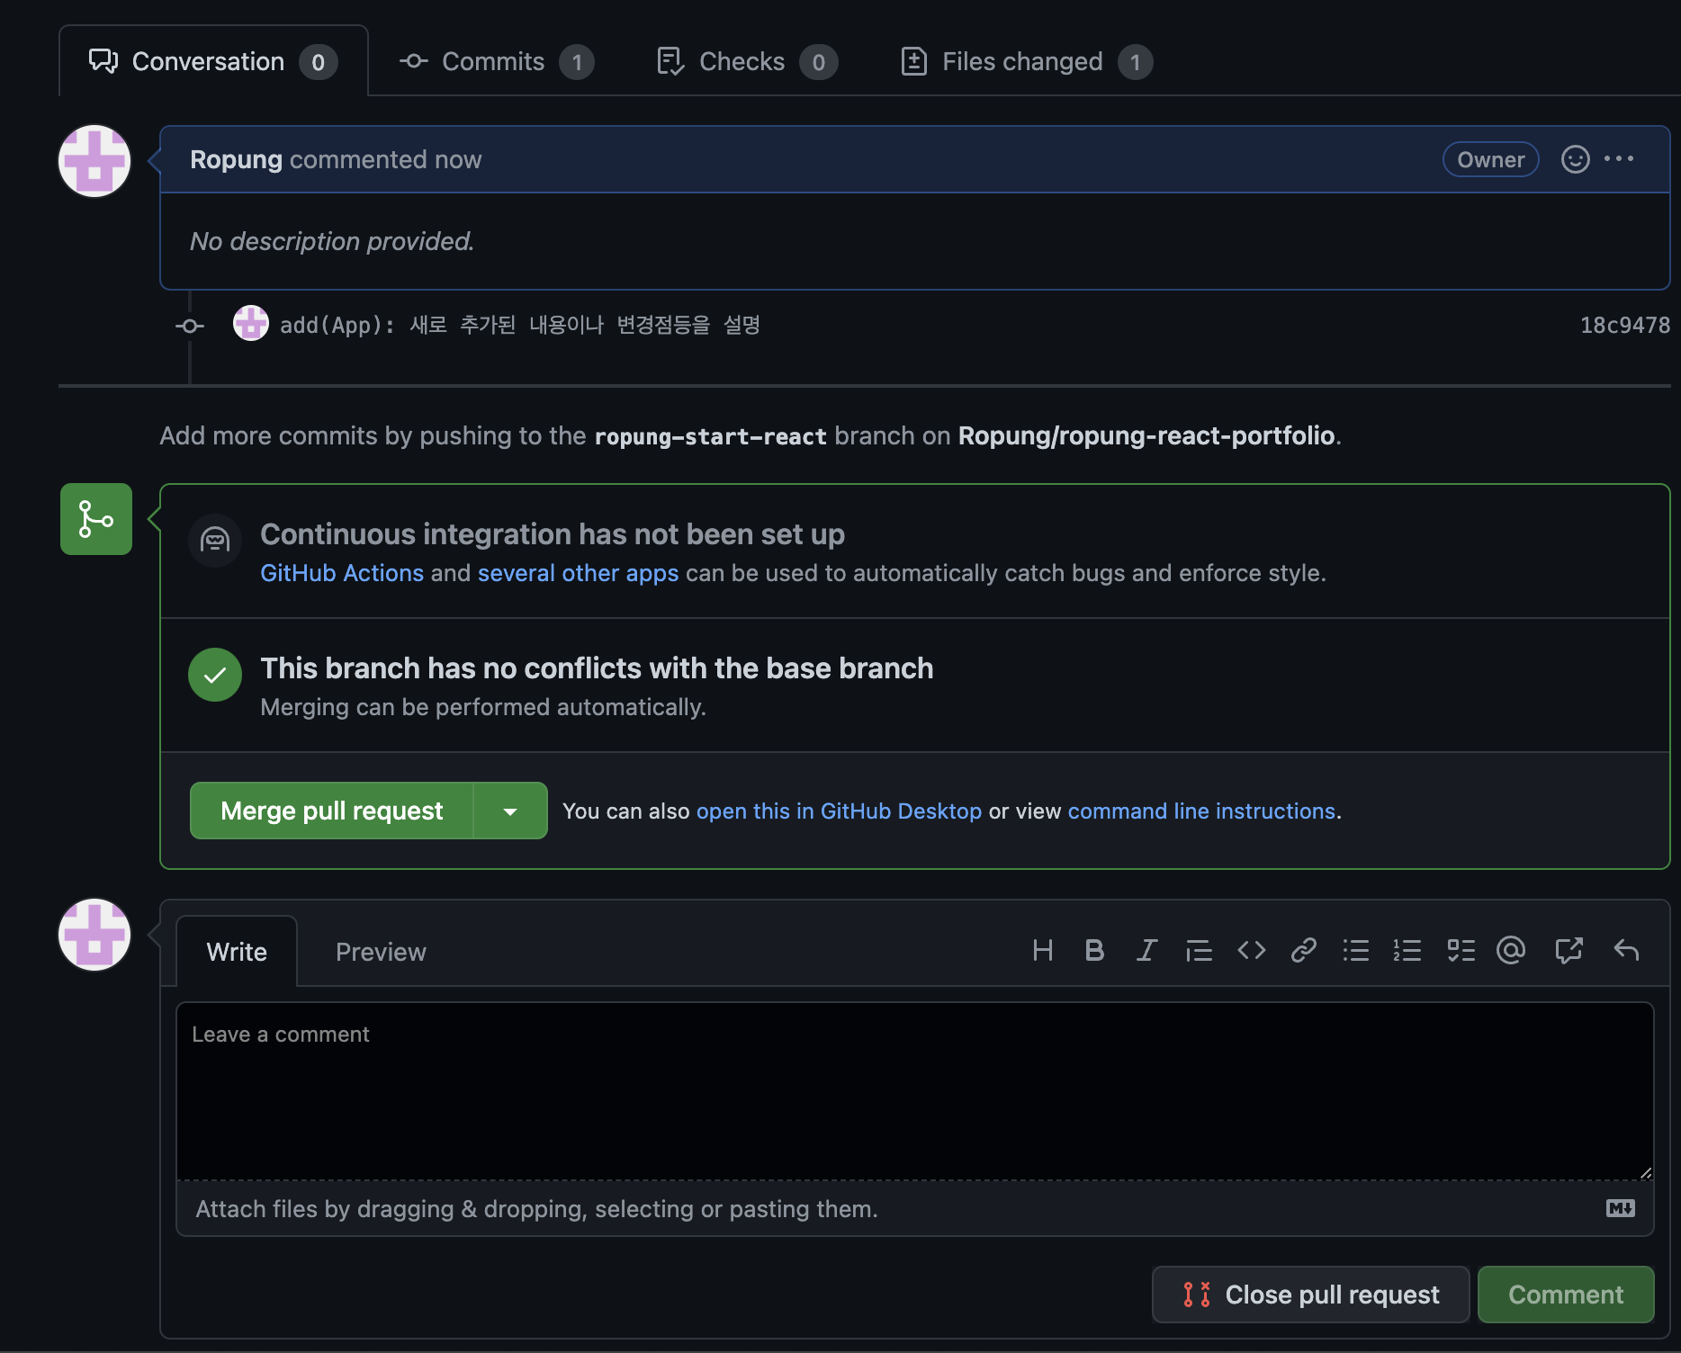Image resolution: width=1681 pixels, height=1353 pixels.
Task: Open the Commits tab
Action: pos(497,61)
